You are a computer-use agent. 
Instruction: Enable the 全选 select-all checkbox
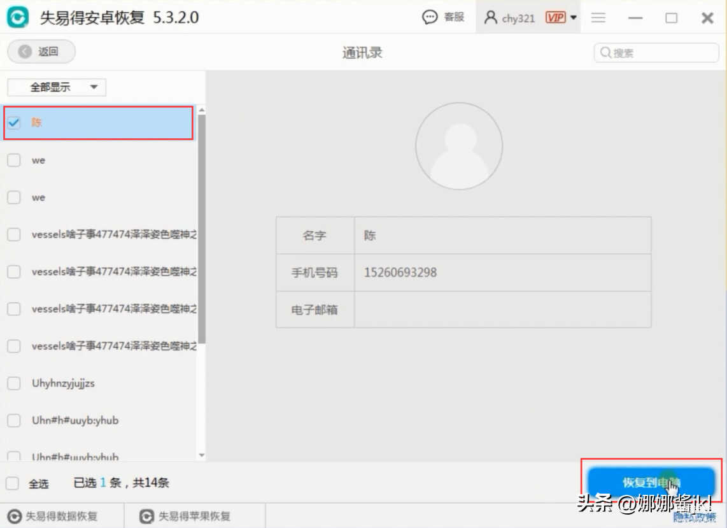coord(12,483)
